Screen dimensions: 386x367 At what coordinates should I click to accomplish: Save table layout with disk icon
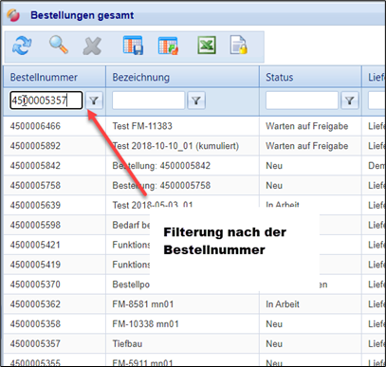[x=133, y=46]
